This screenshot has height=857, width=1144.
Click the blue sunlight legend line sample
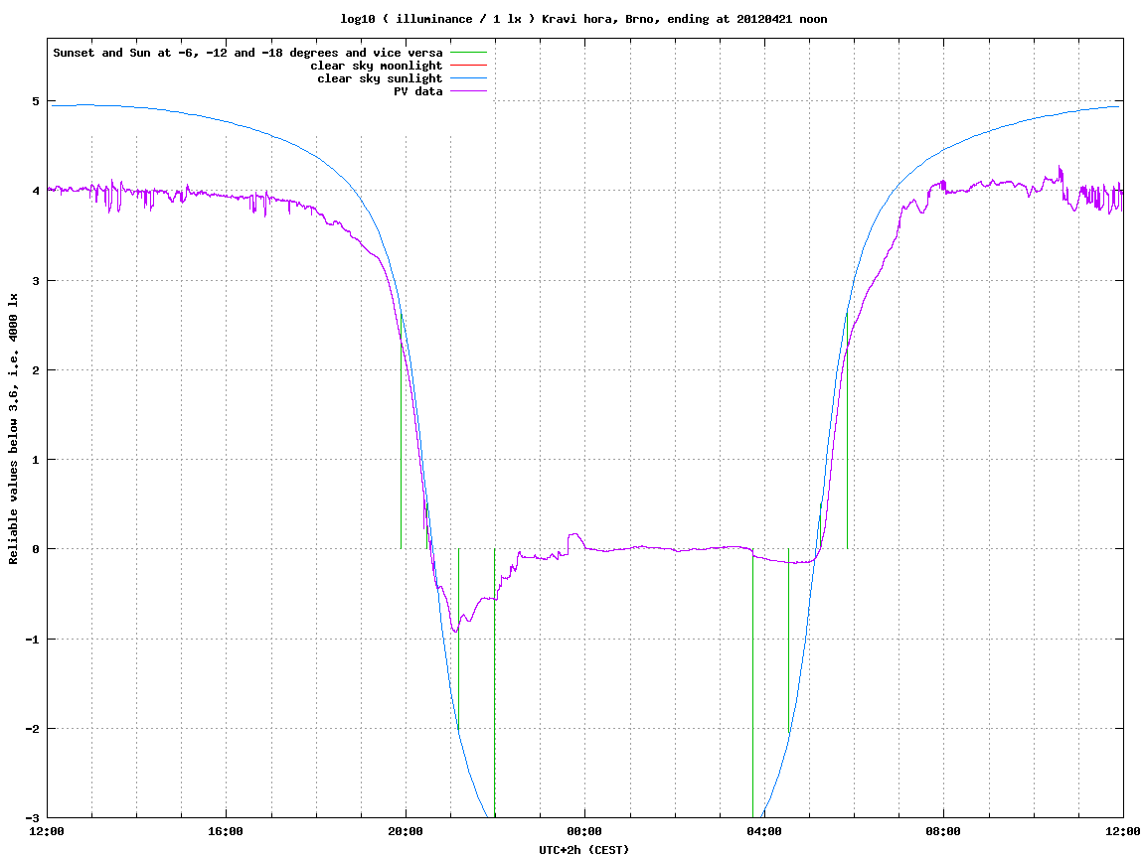tap(468, 78)
